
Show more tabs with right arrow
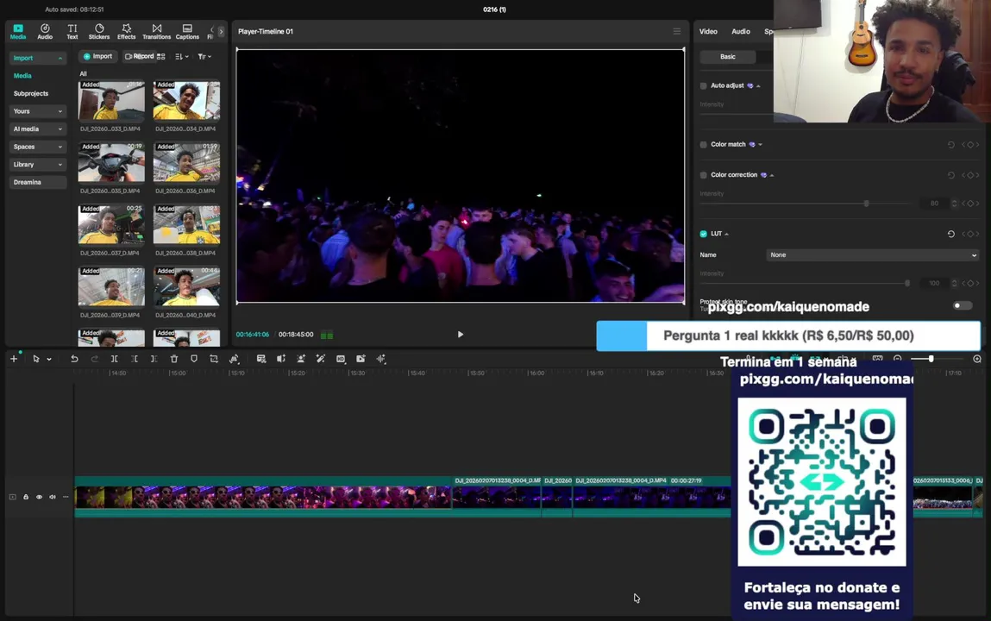tap(221, 31)
